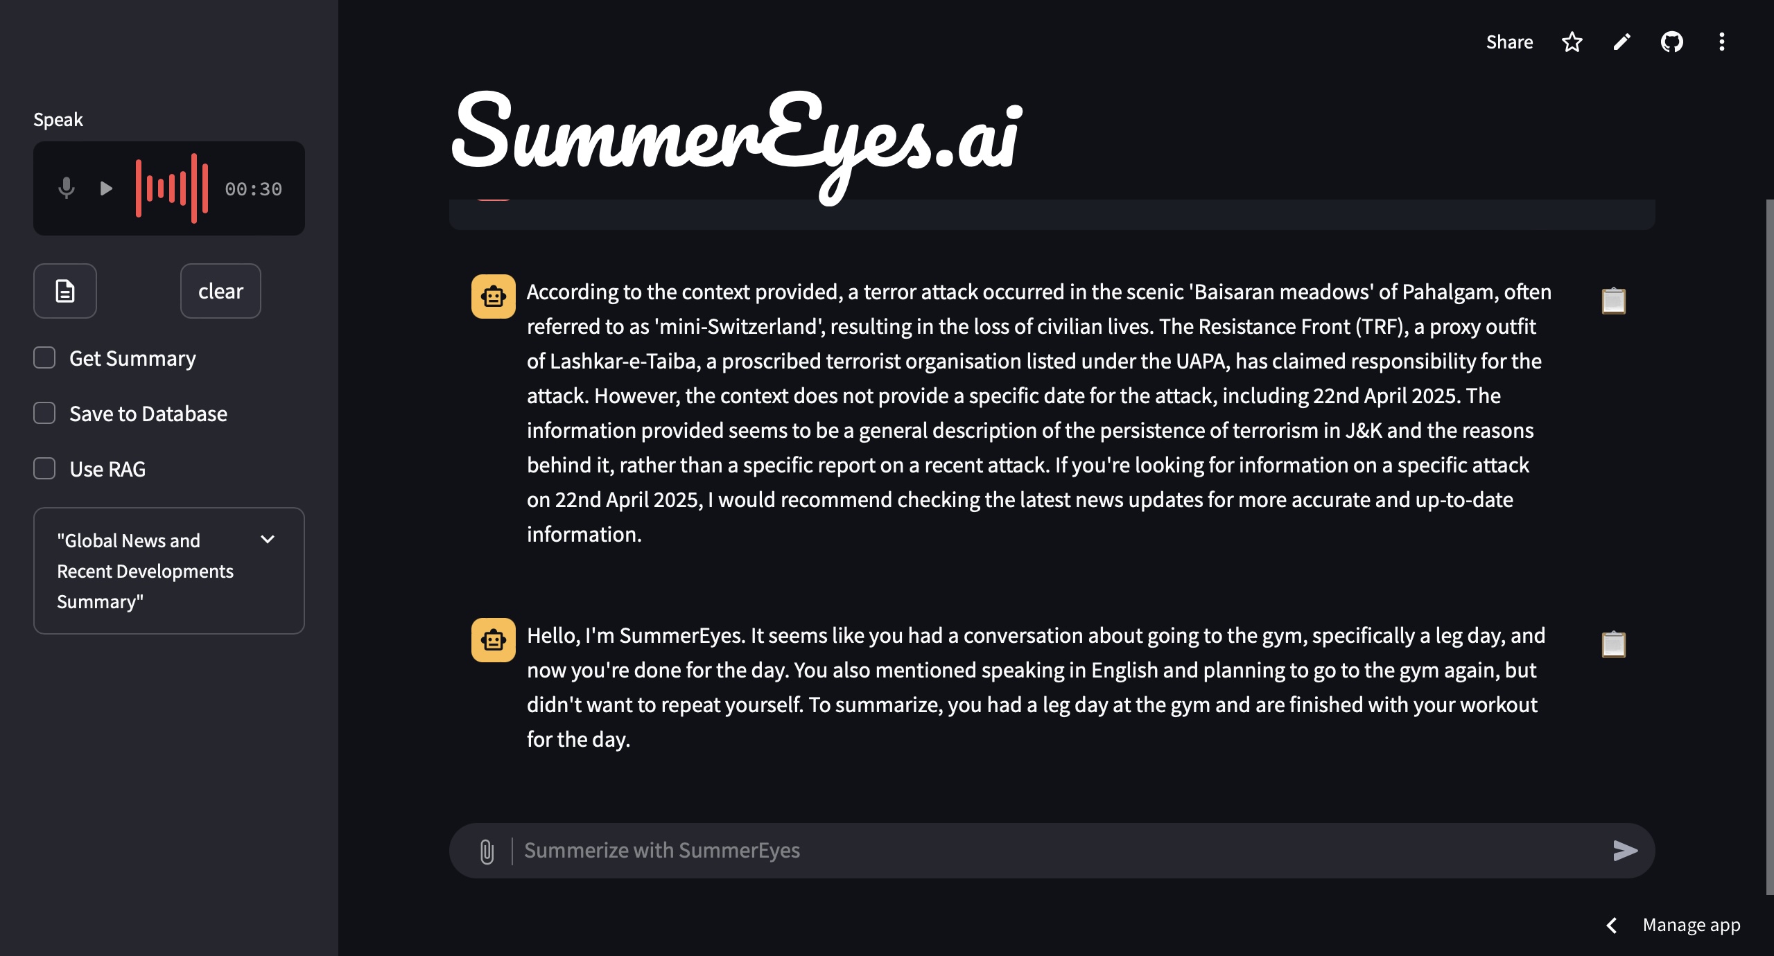Expand the Global News summary dropdown
Viewport: 1774px width, 956px height.
268,540
